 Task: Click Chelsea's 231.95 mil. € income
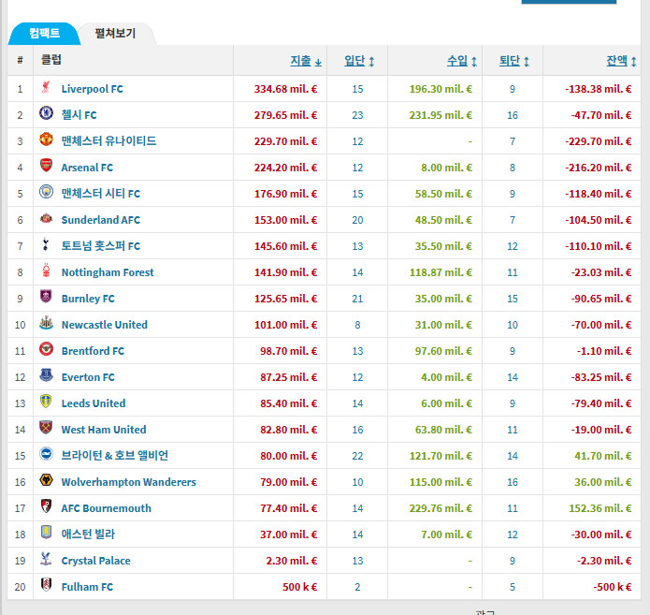click(x=441, y=115)
